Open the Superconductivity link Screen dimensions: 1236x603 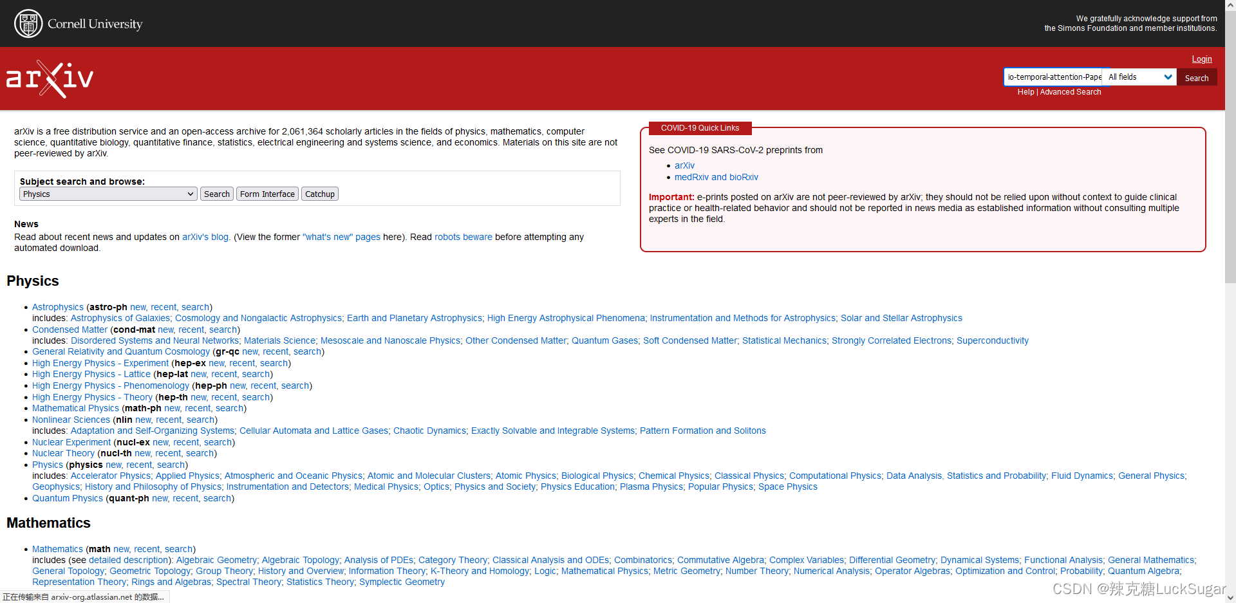coord(993,340)
